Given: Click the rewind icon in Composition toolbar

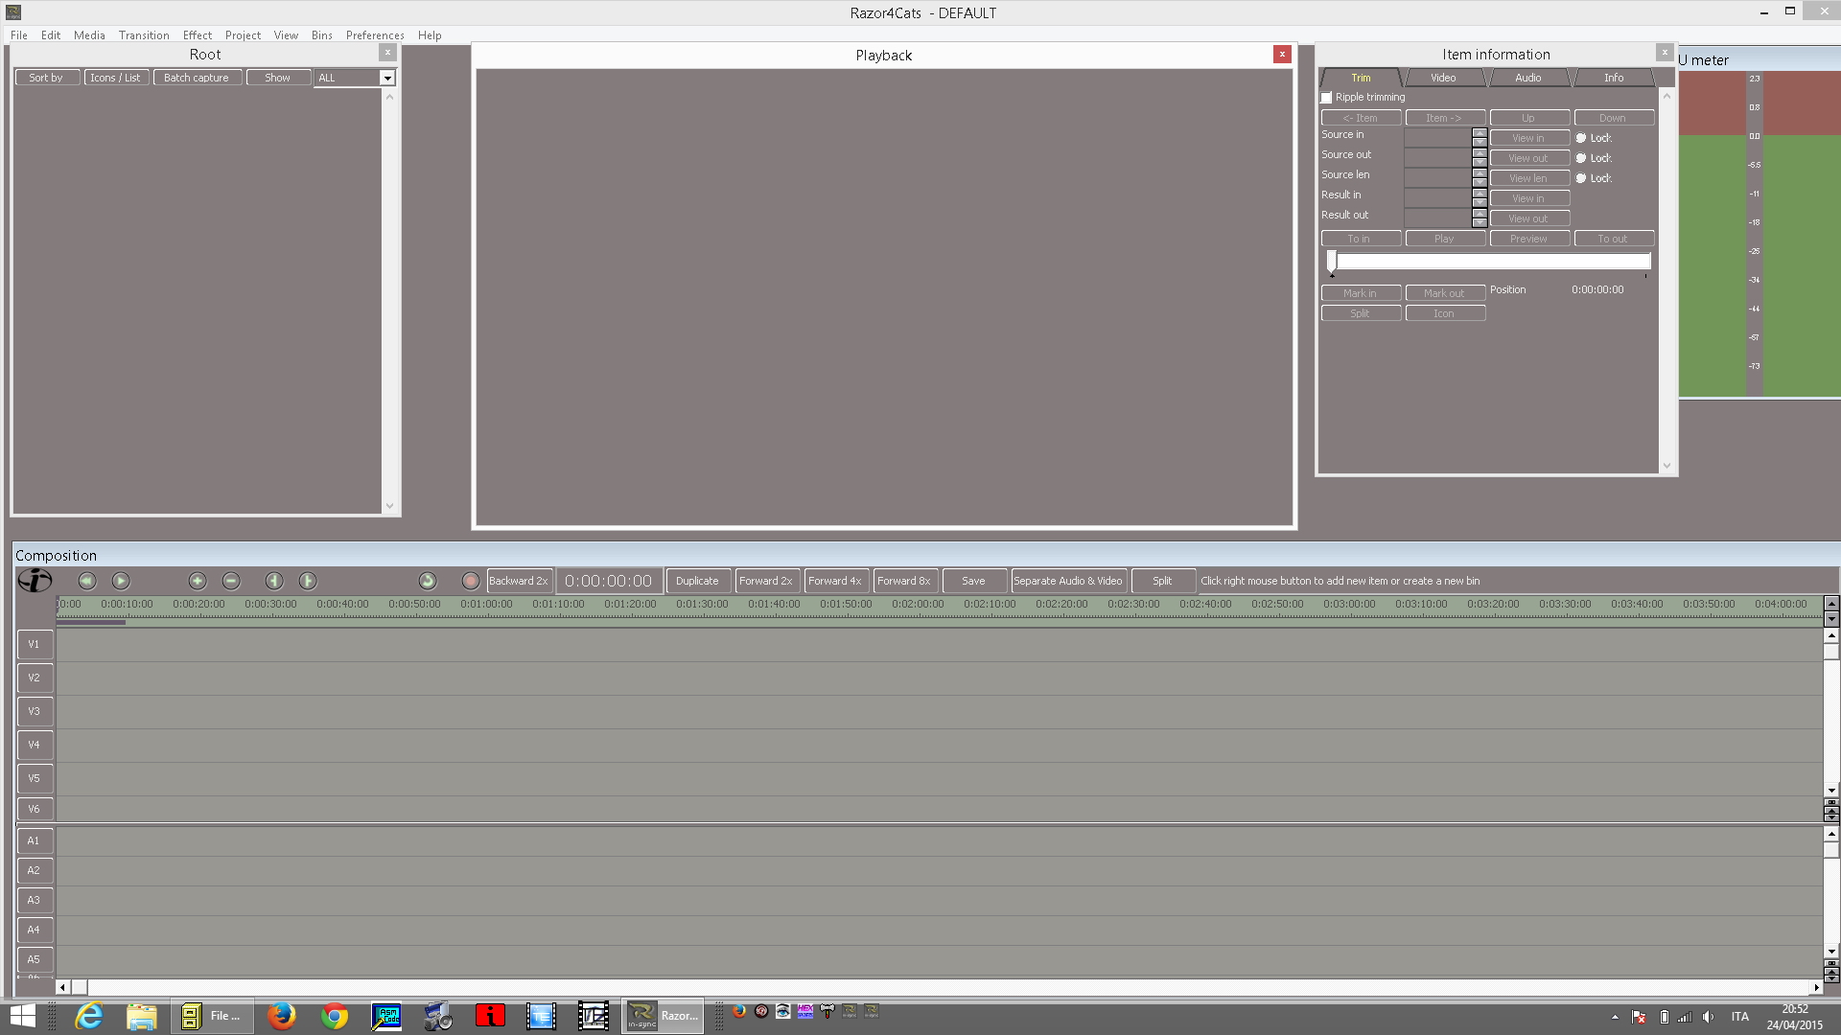Looking at the screenshot, I should [x=87, y=581].
